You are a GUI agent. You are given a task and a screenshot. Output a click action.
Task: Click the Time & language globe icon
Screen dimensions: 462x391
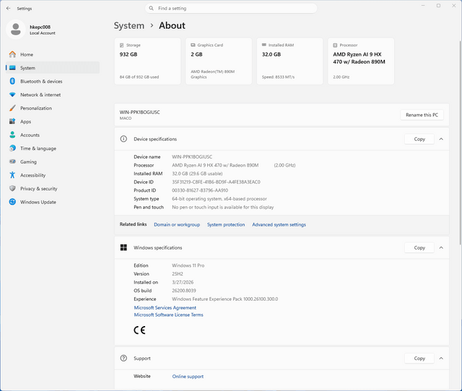tap(12, 148)
